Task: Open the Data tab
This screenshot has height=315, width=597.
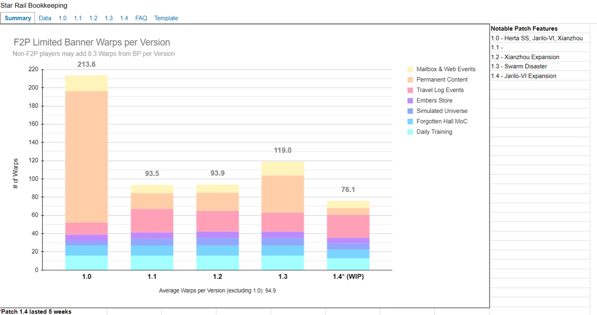Action: (45, 18)
